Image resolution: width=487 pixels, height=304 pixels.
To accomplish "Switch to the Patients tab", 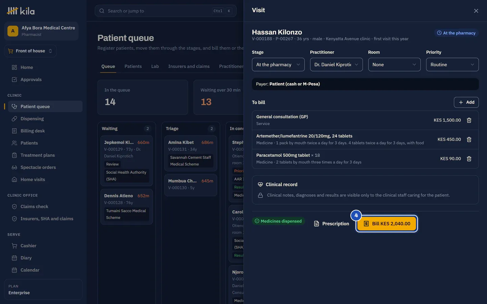I will click(133, 67).
